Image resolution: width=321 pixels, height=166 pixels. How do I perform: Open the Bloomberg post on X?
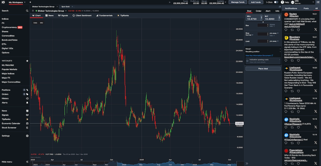coord(316,61)
